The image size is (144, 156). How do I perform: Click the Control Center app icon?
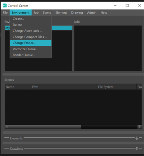pyautogui.click(x=5, y=5)
